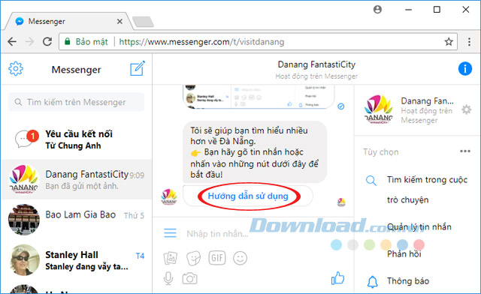Viewport: 481px width, 294px height.
Task: Click the Danang FantastiCity header title
Action: coord(316,64)
